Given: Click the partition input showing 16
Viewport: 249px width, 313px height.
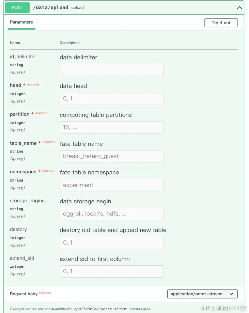Looking at the screenshot, I should [112, 127].
